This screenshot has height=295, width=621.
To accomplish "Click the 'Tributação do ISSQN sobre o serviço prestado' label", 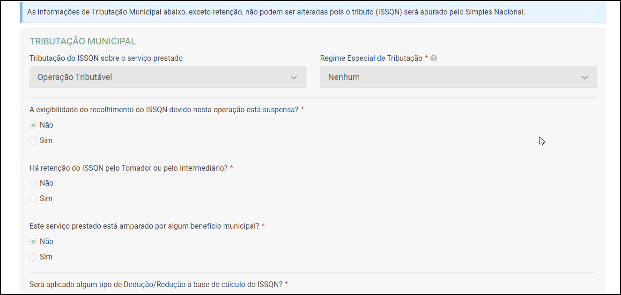I will click(106, 58).
